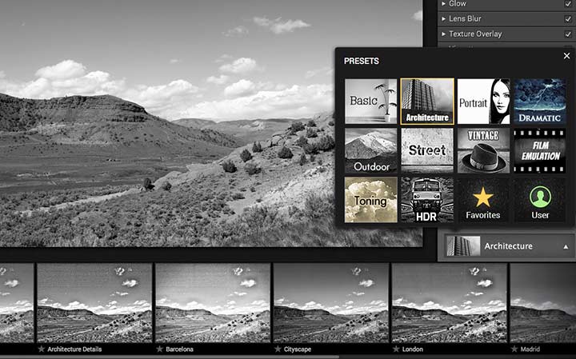Image resolution: width=576 pixels, height=359 pixels.
Task: Open the Vintage presets category
Action: point(483,150)
